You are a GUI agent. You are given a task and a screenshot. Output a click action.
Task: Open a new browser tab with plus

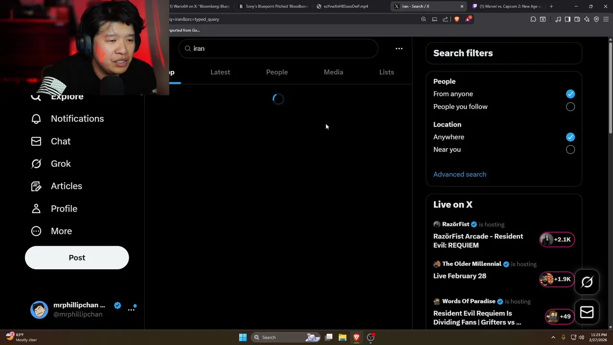pyautogui.click(x=551, y=6)
